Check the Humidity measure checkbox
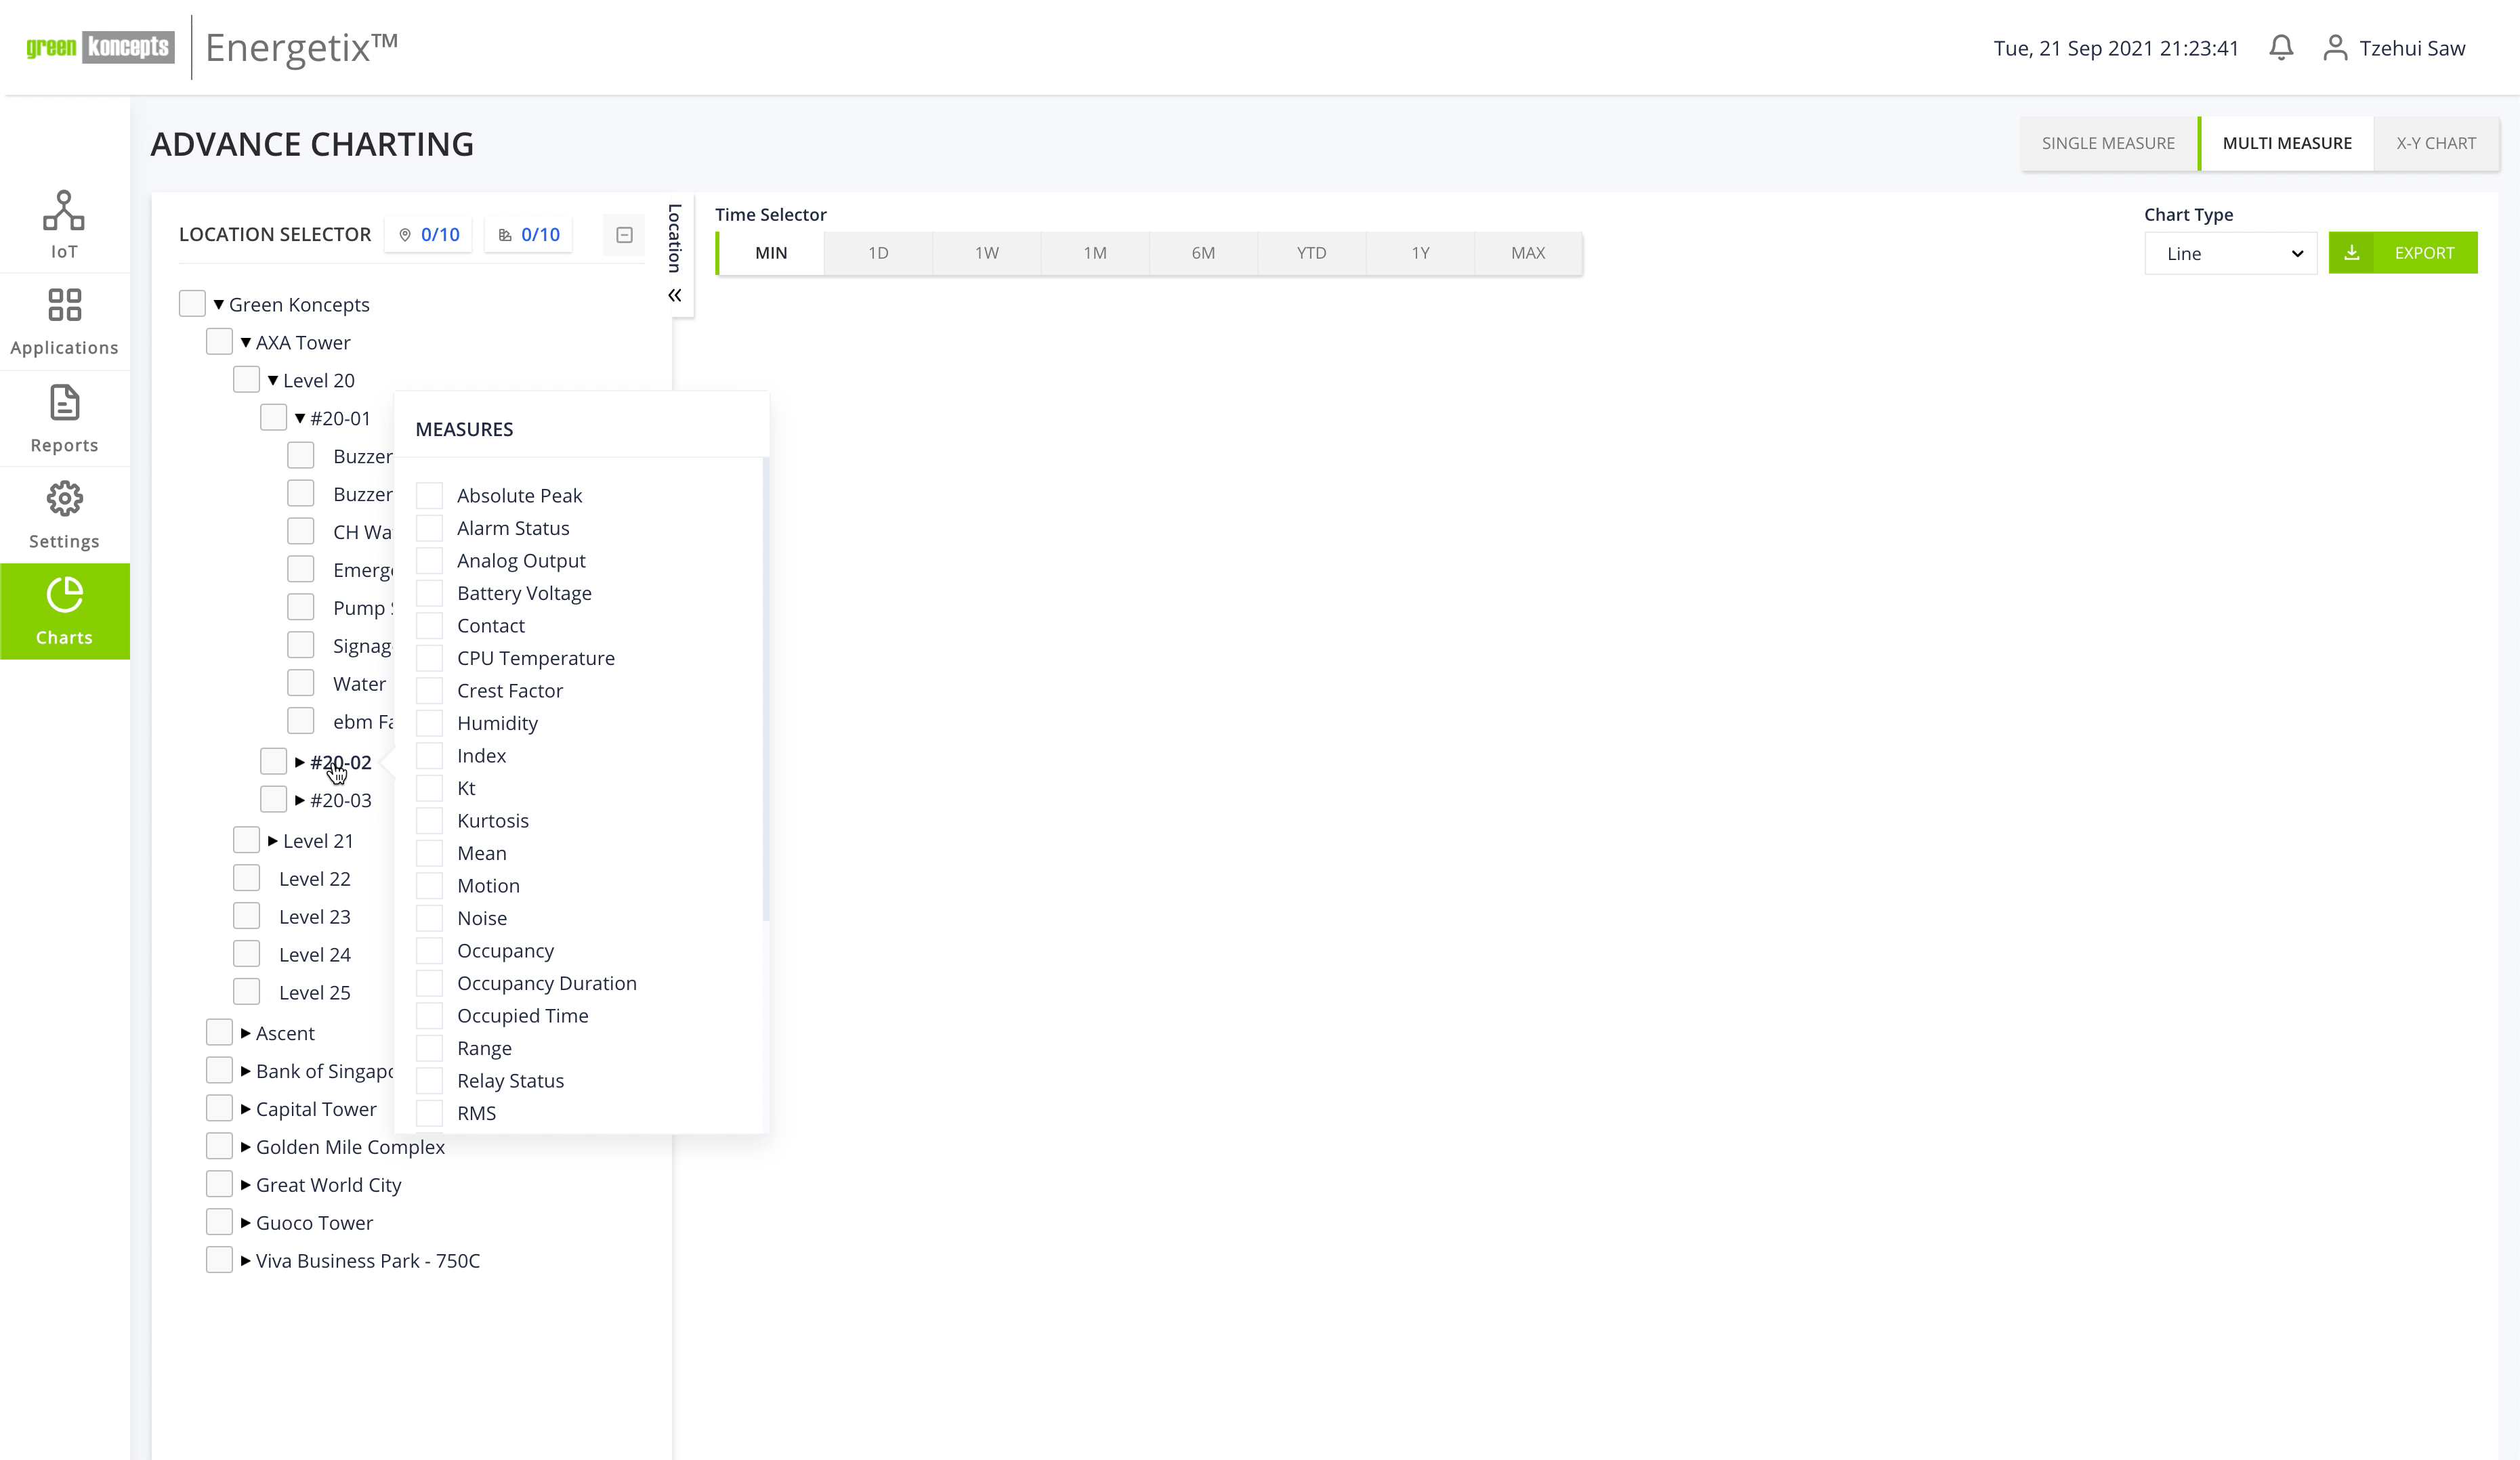 pos(429,723)
